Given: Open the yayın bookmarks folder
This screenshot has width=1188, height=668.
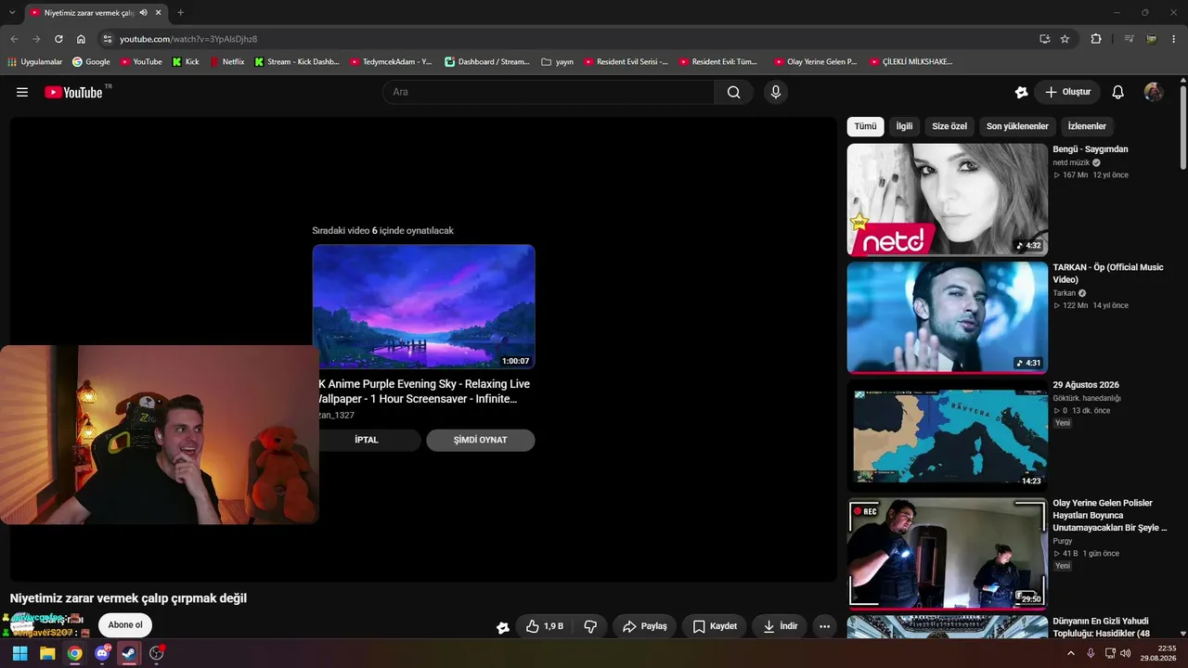Looking at the screenshot, I should [x=557, y=62].
